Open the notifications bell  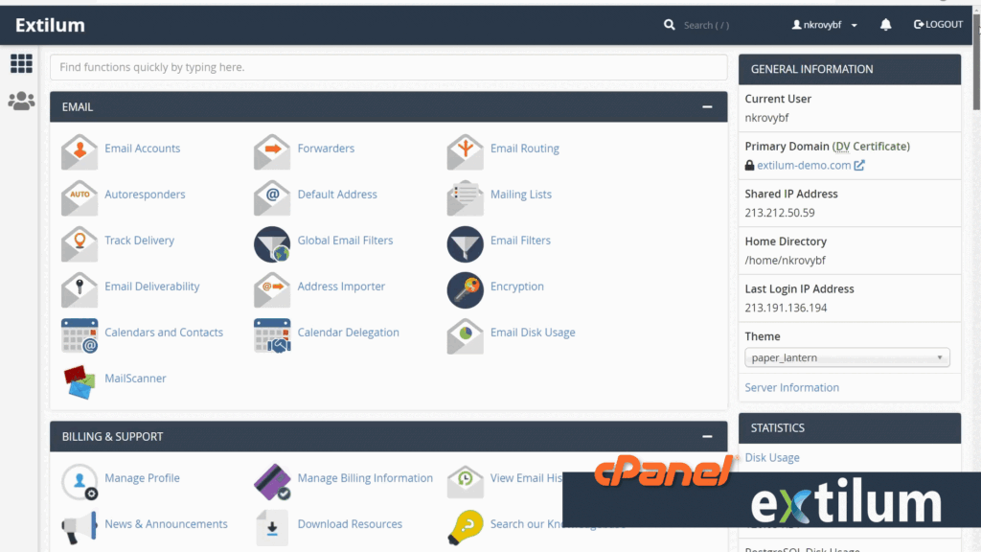885,24
